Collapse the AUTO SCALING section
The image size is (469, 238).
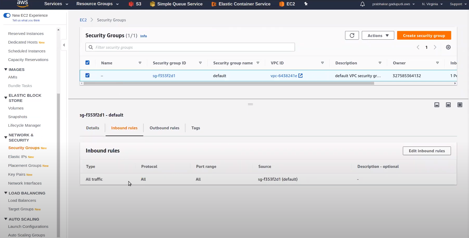pyautogui.click(x=6, y=219)
